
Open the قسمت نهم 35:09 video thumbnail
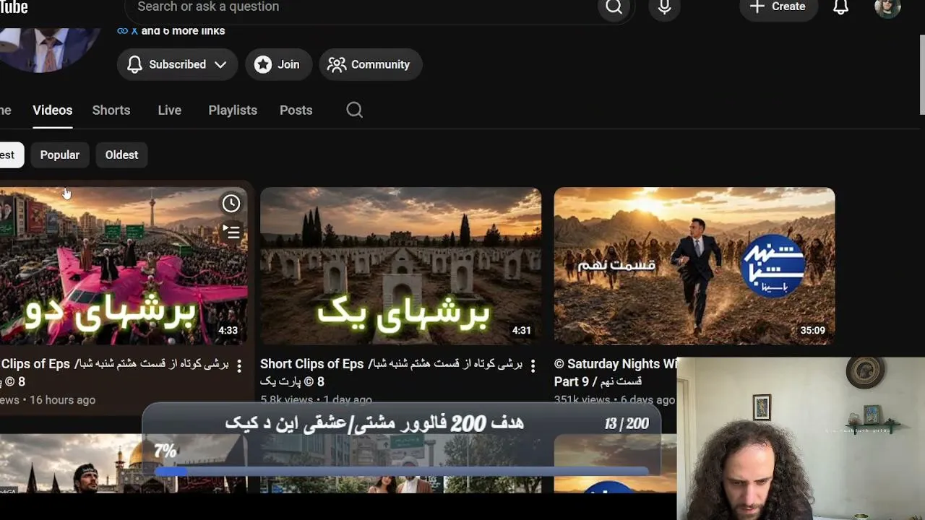[694, 266]
